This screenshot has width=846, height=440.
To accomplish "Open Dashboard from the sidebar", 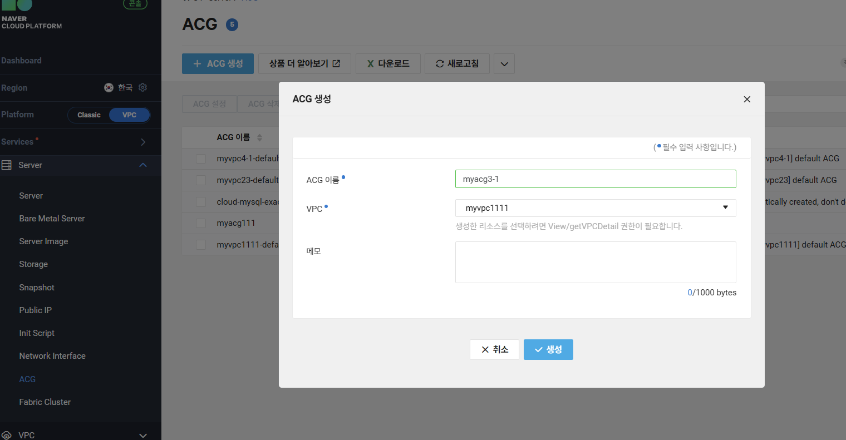I will 21,61.
